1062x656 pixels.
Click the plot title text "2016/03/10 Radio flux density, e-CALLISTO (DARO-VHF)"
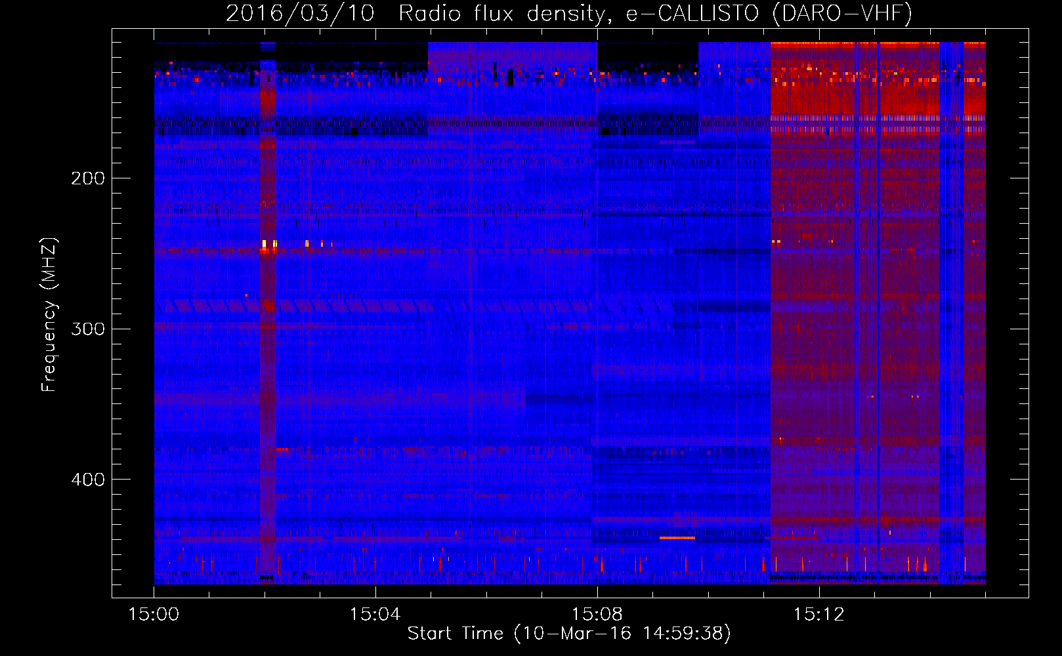point(569,13)
